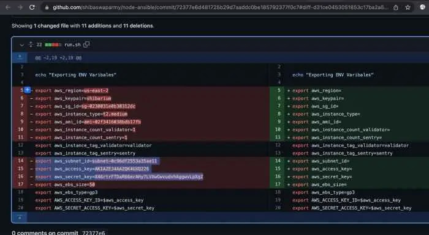This screenshot has width=429, height=235.
Task: Open the browser profile avatar
Action: point(423,7)
